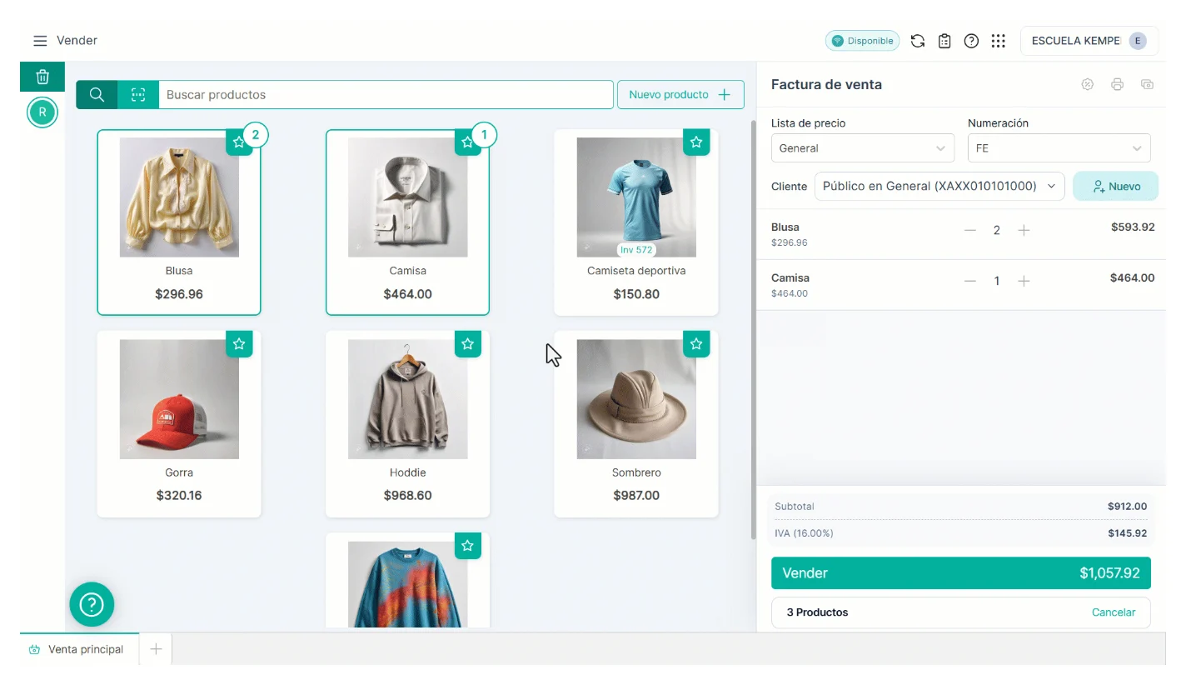1186x685 pixels.
Task: Click the Disponible status badge
Action: pos(862,41)
